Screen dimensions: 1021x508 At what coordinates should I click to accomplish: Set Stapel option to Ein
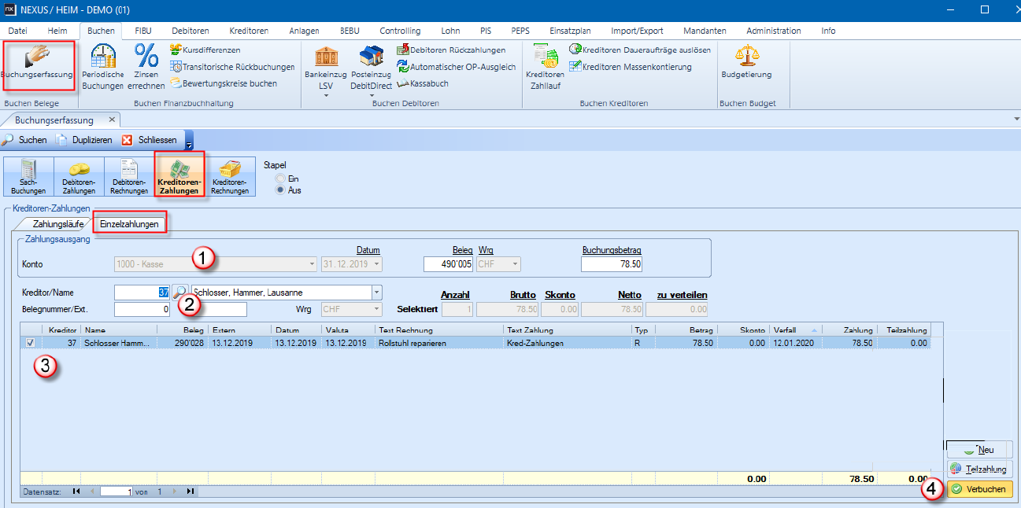279,179
